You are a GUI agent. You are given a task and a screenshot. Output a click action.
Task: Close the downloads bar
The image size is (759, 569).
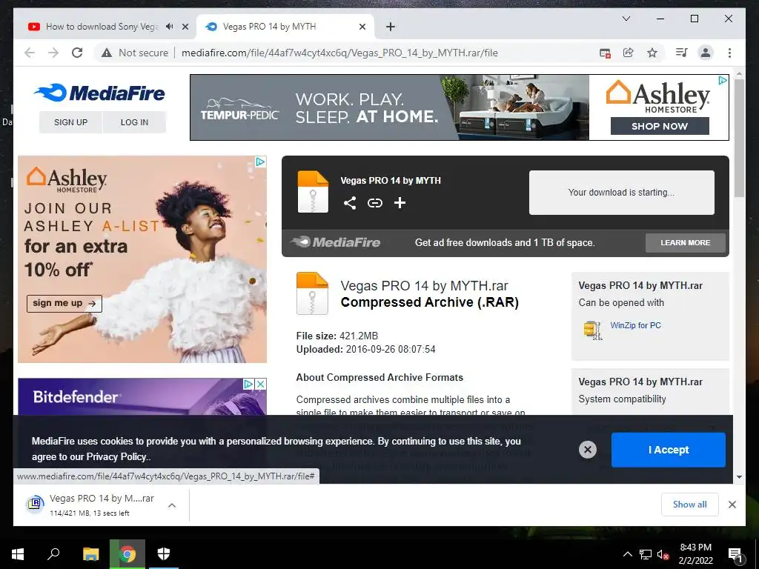(732, 505)
